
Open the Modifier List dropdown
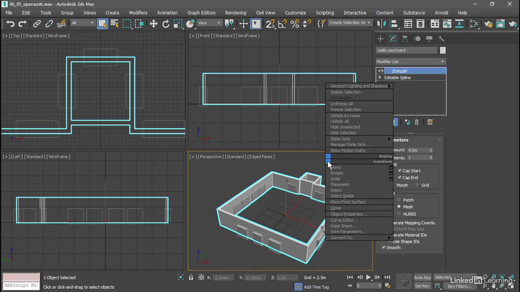410,62
